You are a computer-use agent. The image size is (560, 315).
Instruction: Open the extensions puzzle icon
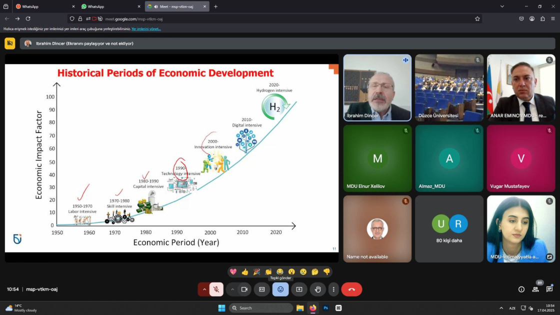(x=542, y=18)
